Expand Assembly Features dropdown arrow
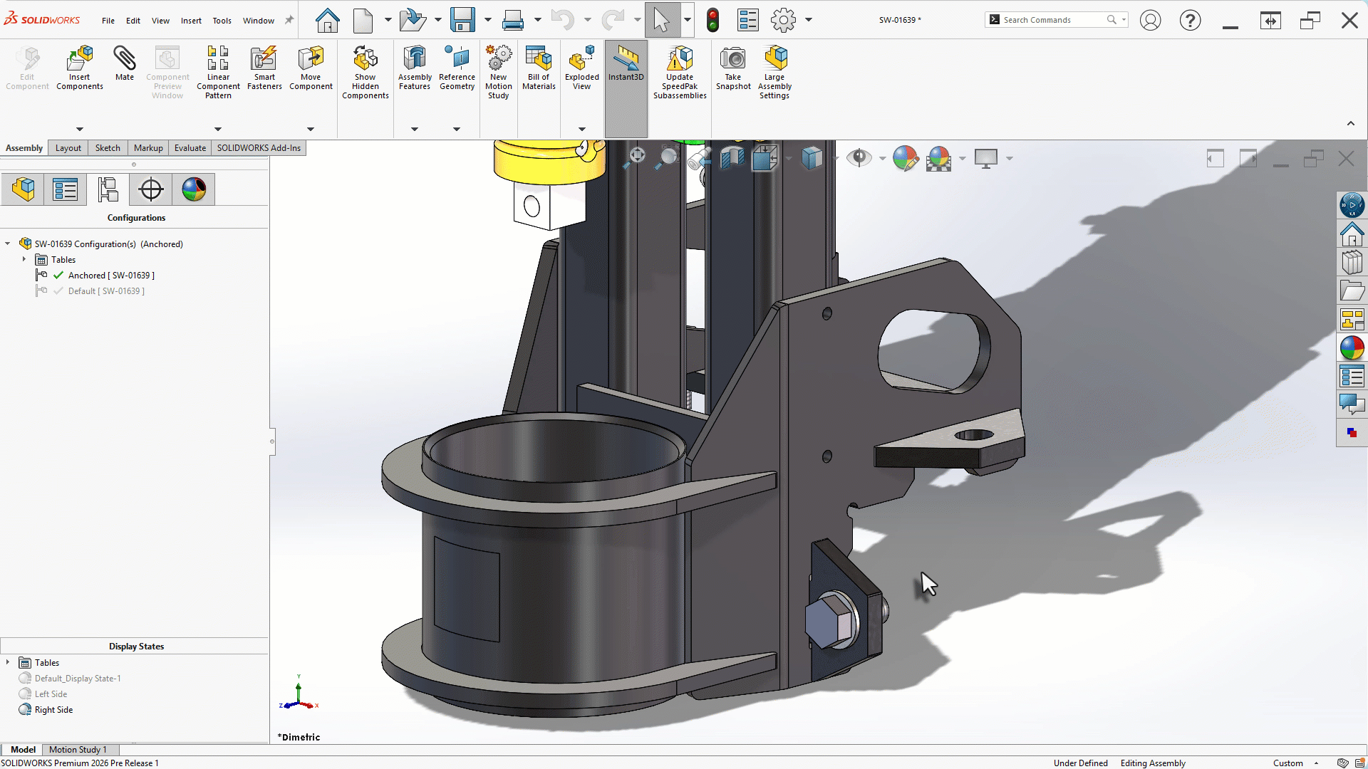 [414, 129]
